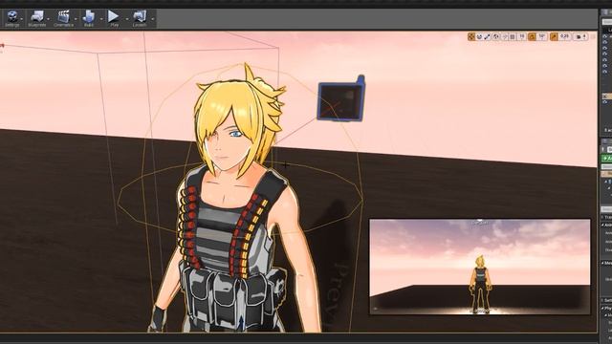This screenshot has width=612, height=344.
Task: Click the Build toolbar icon
Action: point(89,18)
